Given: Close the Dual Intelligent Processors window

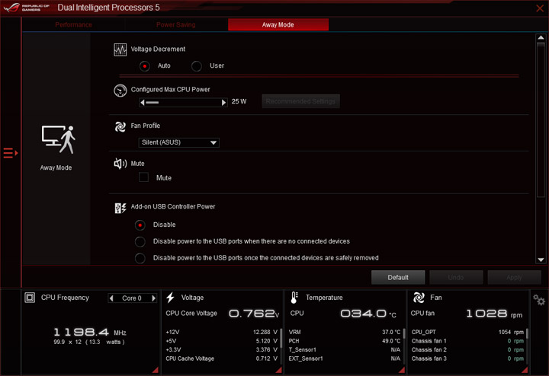Looking at the screenshot, I should click(x=540, y=8).
